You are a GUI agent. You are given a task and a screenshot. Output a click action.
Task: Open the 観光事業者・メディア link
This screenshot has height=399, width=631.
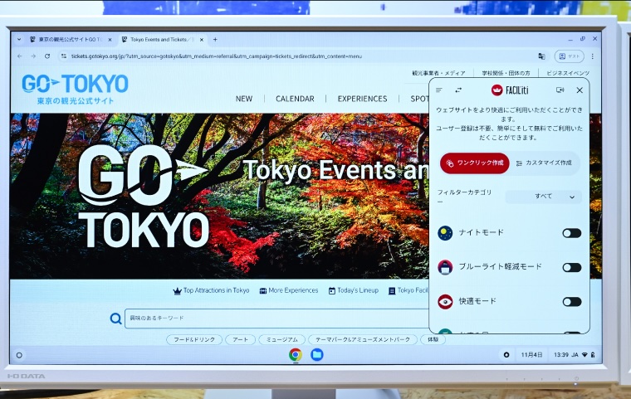click(x=438, y=73)
